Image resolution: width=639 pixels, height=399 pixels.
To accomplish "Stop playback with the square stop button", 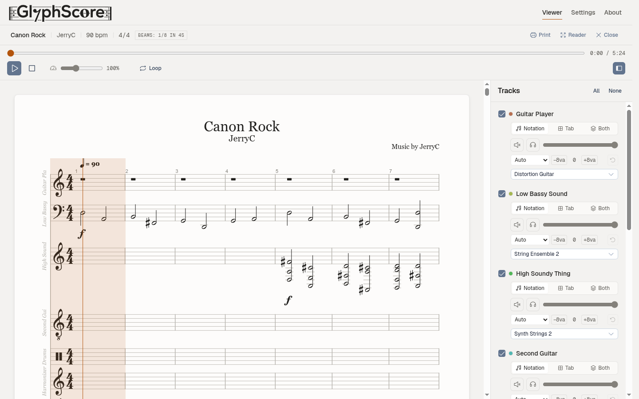I will point(32,68).
